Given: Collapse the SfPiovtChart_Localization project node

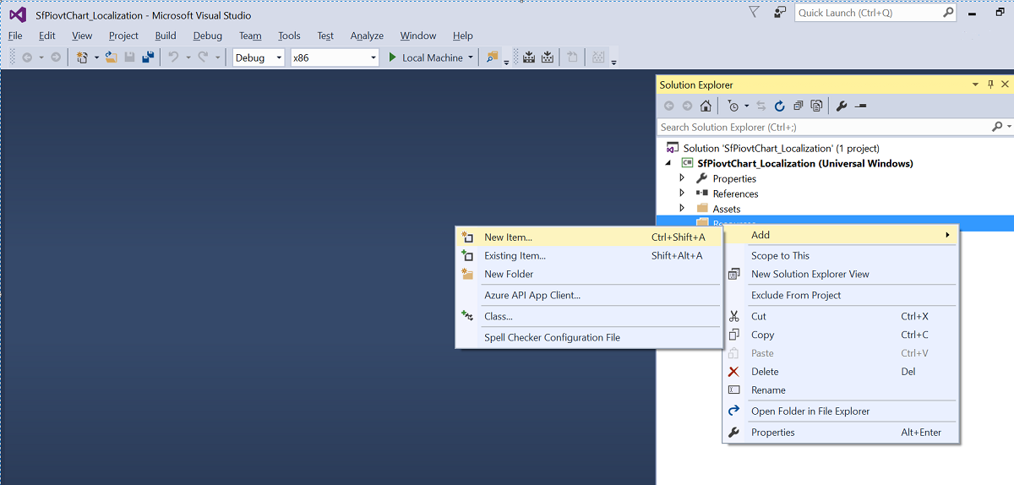Looking at the screenshot, I should [668, 163].
